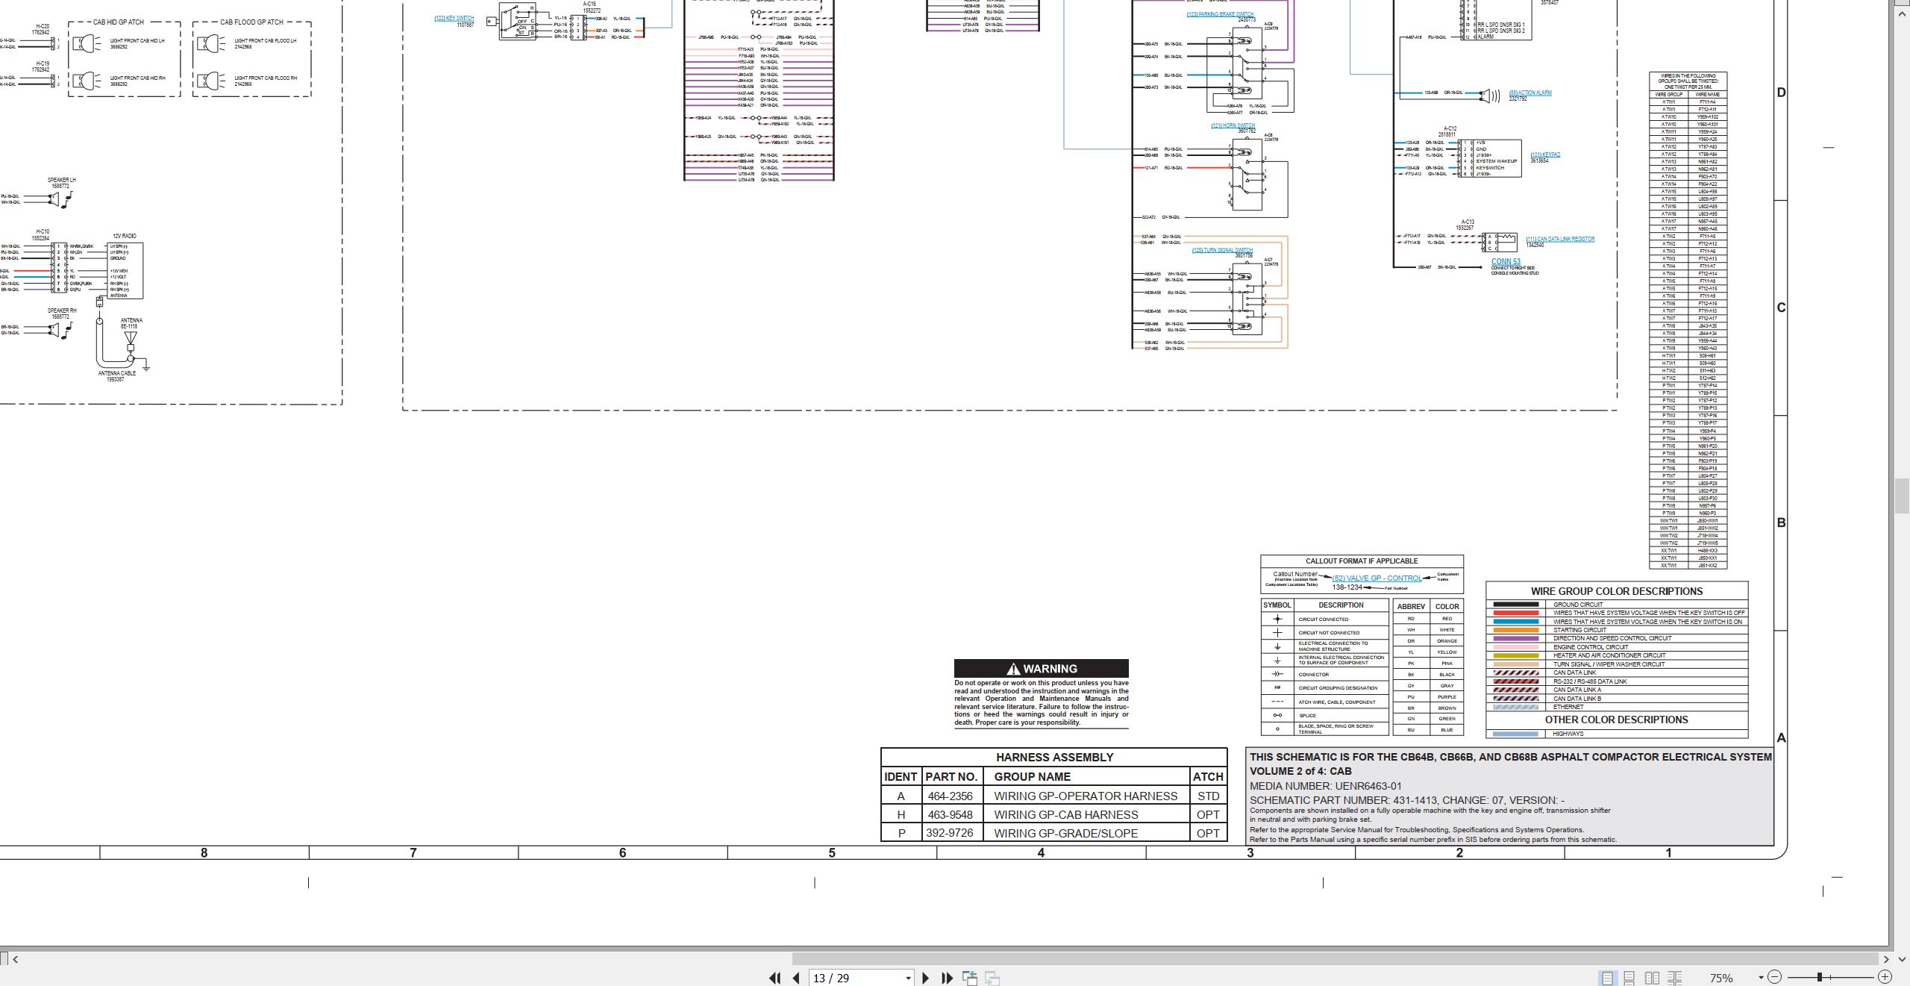Open the CAN DATA LINK RESISTOR link
The width and height of the screenshot is (1910, 986).
coord(1560,240)
